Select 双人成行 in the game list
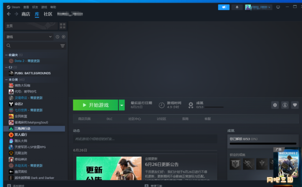The width and height of the screenshot is (302, 187). [35, 135]
